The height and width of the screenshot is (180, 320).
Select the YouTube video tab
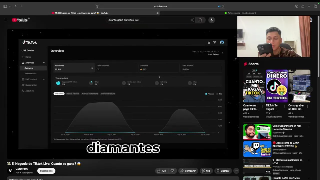[x=80, y=13]
